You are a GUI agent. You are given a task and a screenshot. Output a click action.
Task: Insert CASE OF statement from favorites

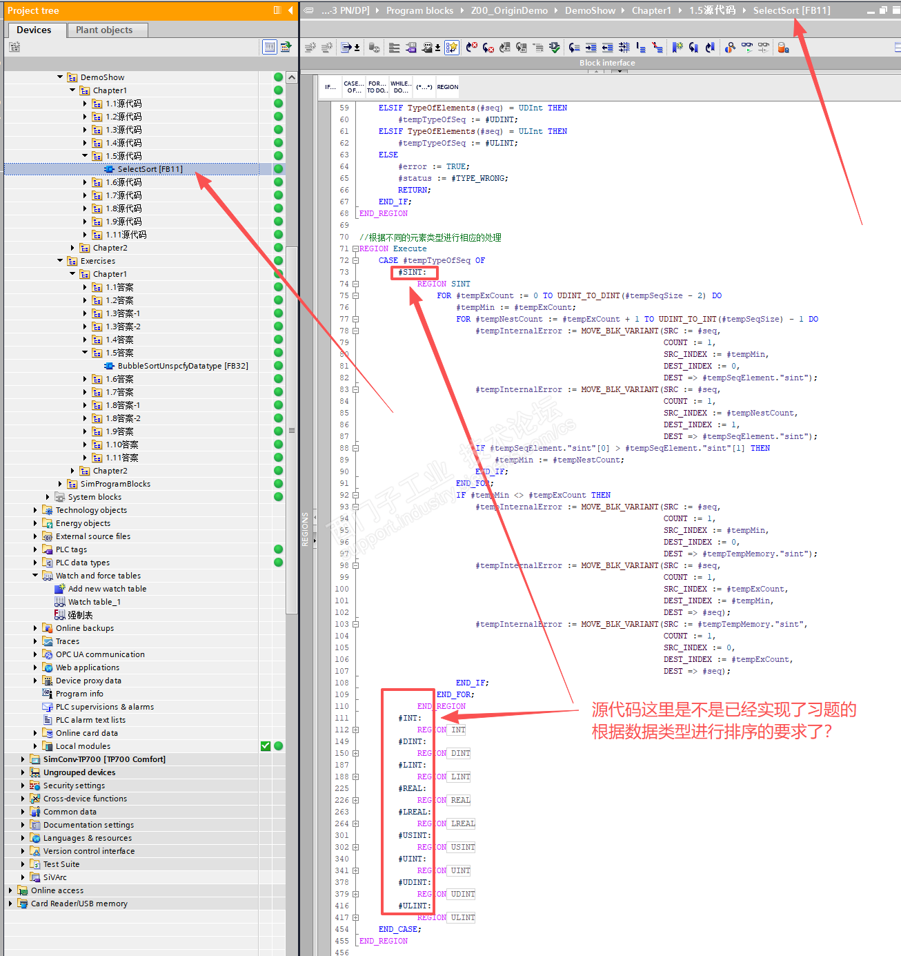[354, 87]
